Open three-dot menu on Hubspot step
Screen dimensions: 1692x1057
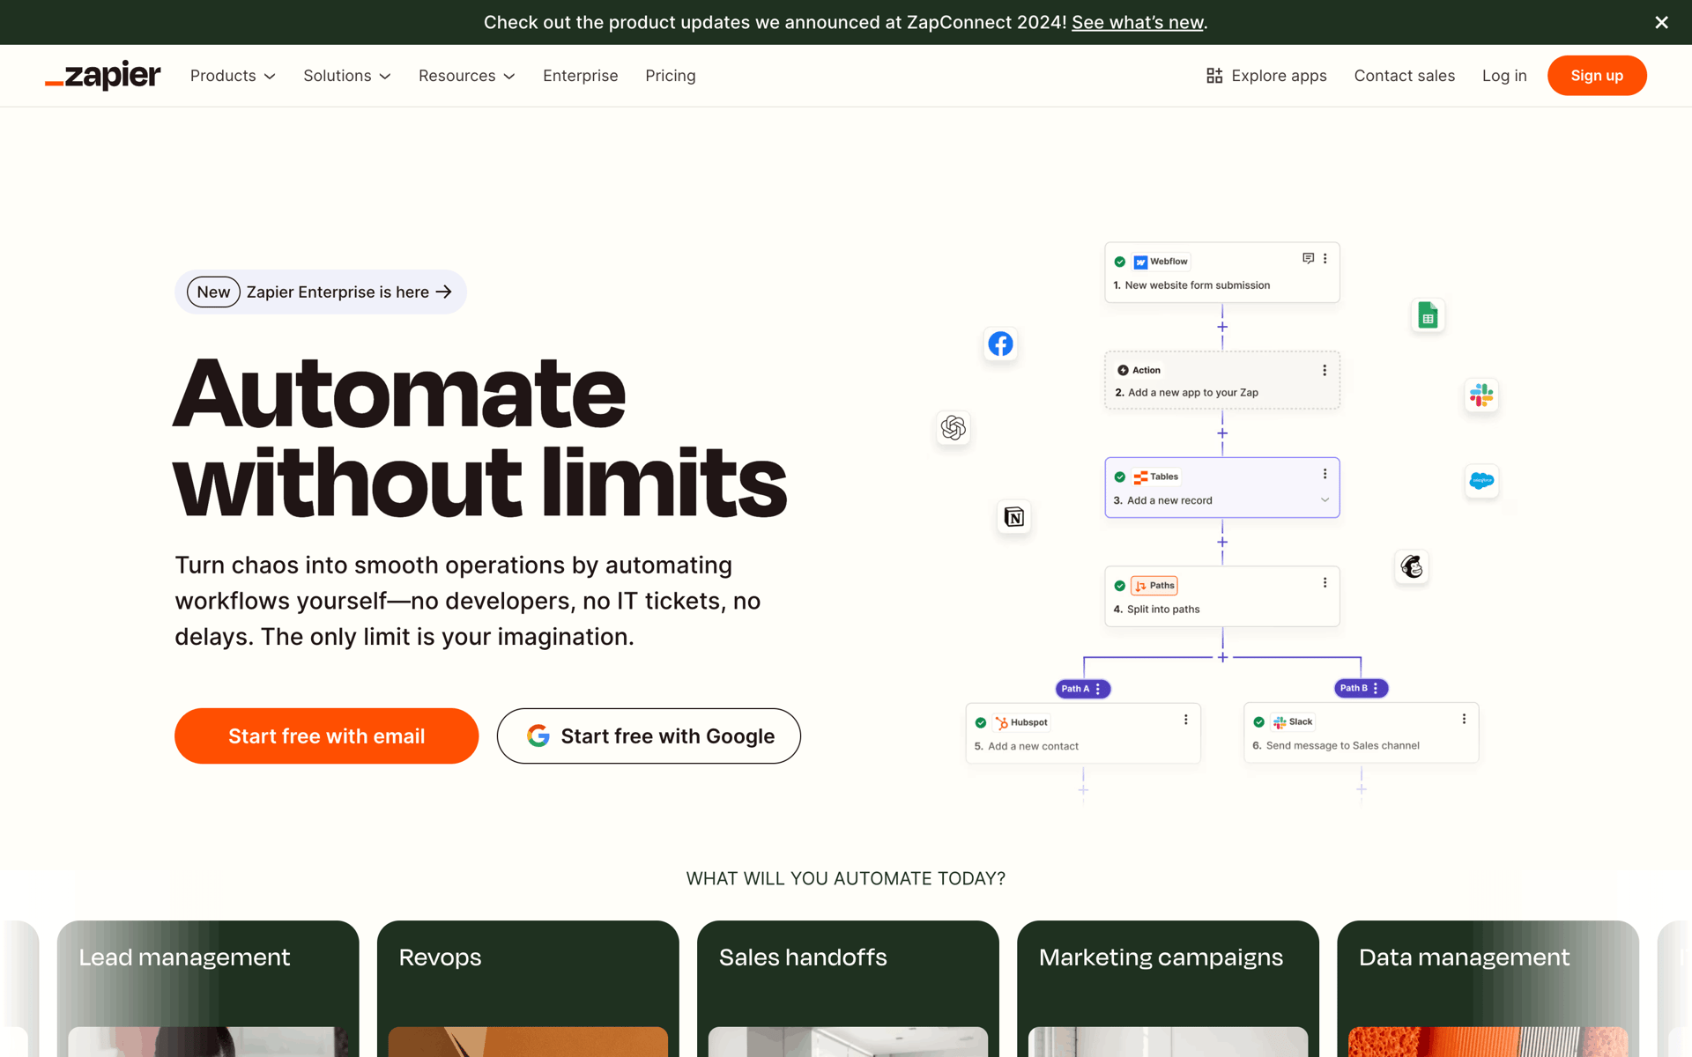click(1186, 720)
